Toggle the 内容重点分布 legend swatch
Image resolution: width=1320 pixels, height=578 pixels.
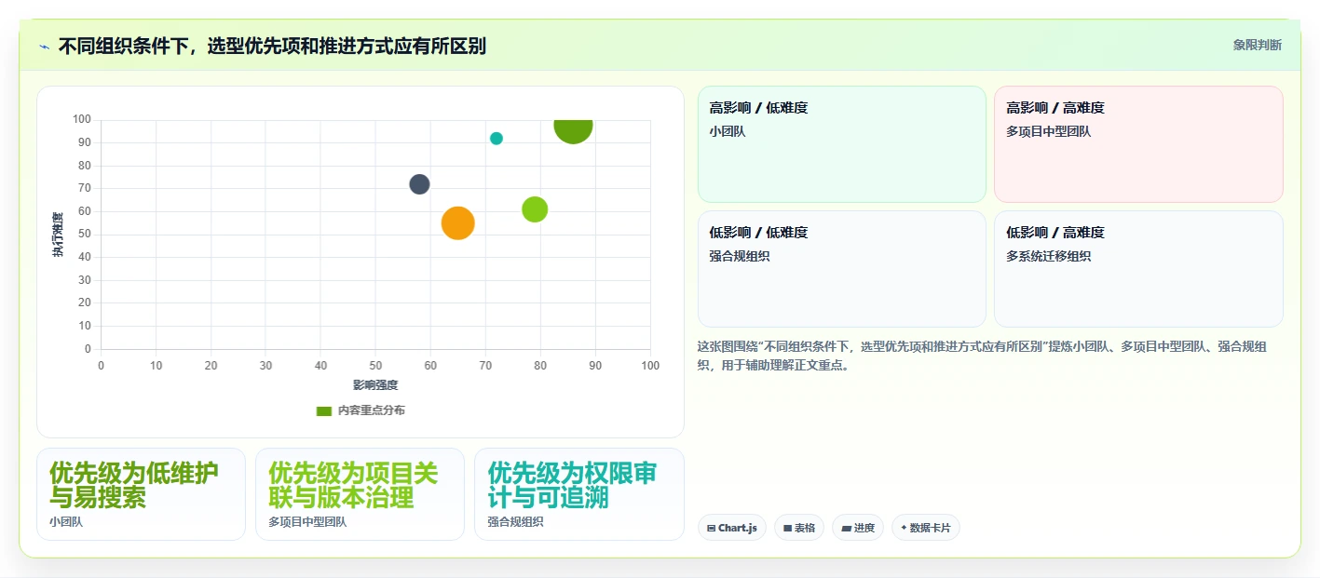tap(324, 410)
